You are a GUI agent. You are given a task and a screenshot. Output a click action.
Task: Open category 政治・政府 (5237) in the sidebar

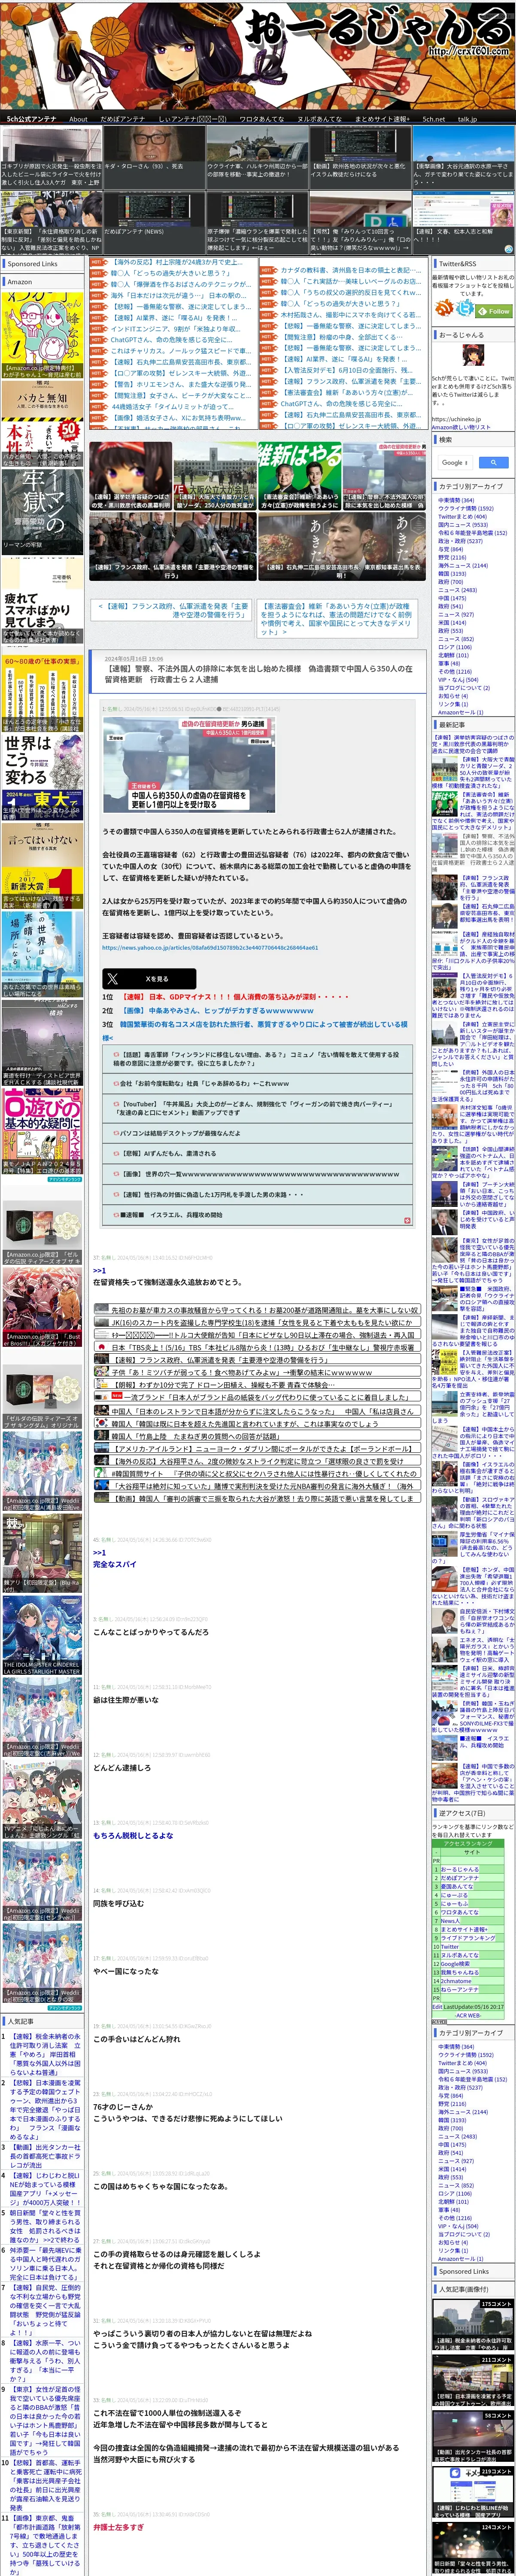pos(460,541)
